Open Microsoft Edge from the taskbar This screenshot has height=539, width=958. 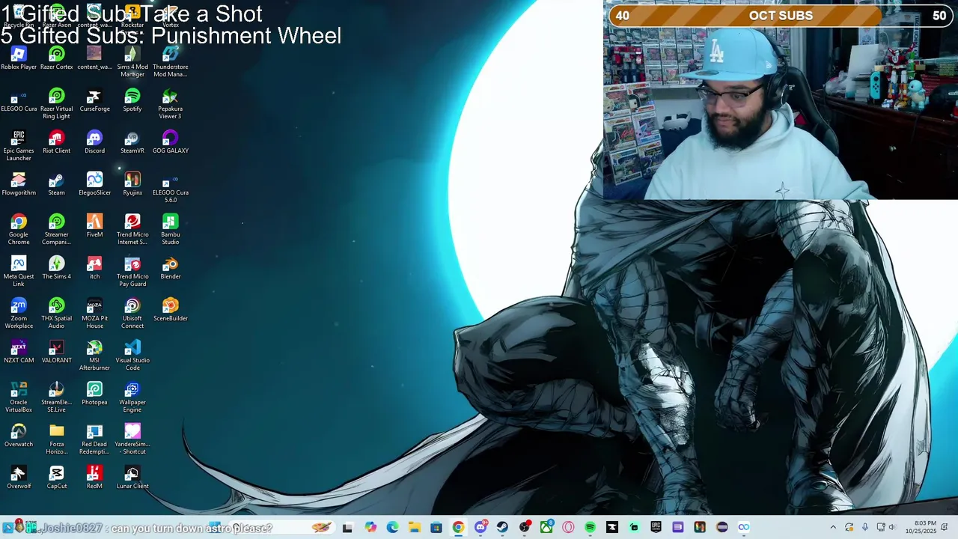click(392, 527)
